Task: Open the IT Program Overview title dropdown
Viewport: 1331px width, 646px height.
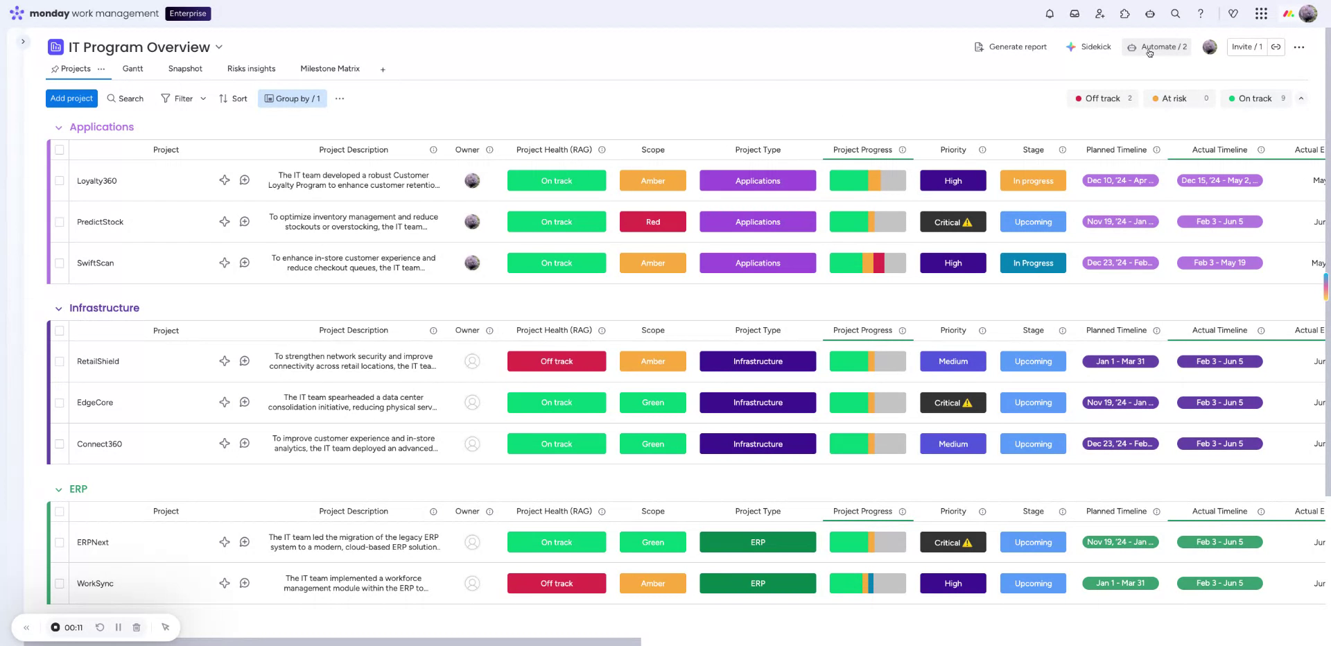Action: pos(219,47)
